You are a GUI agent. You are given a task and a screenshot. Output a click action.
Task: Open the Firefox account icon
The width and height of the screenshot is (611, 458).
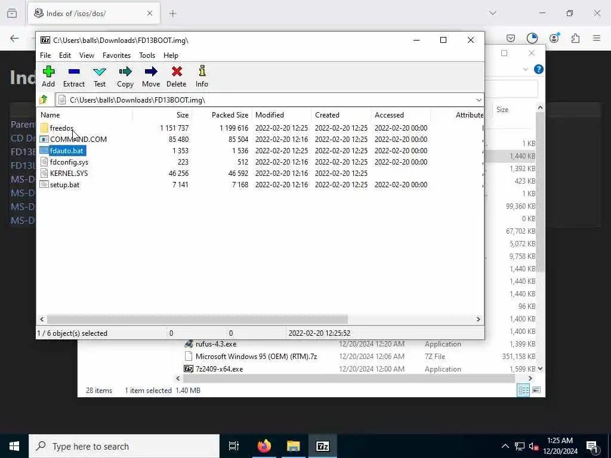pos(554,38)
